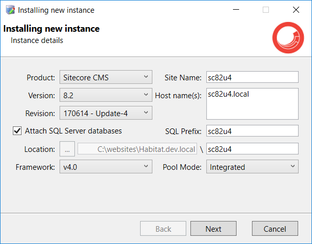
Task: Click the SQL Prefix label
Action: 184,131
